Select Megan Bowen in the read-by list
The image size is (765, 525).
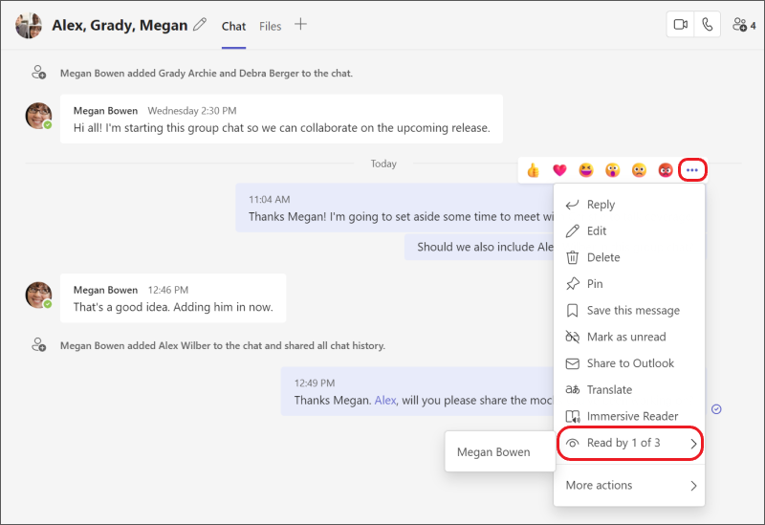coord(493,452)
